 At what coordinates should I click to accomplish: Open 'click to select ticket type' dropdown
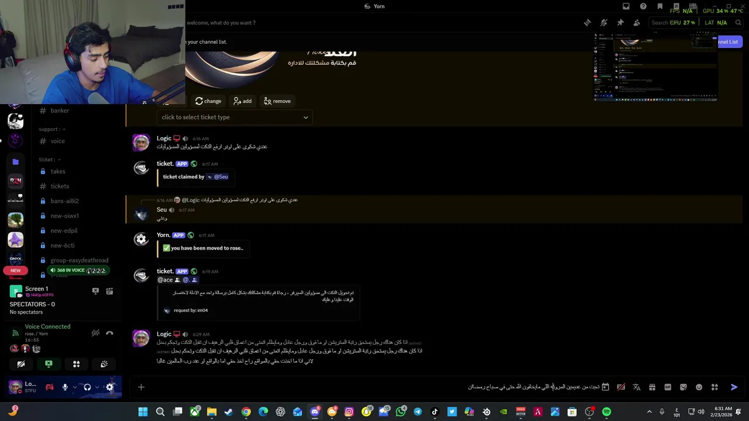point(235,117)
